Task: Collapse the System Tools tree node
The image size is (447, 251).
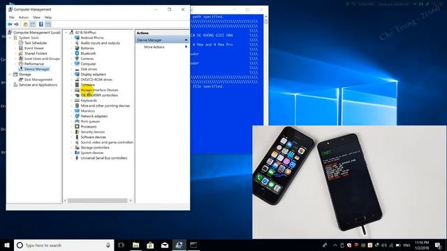Action: point(10,38)
